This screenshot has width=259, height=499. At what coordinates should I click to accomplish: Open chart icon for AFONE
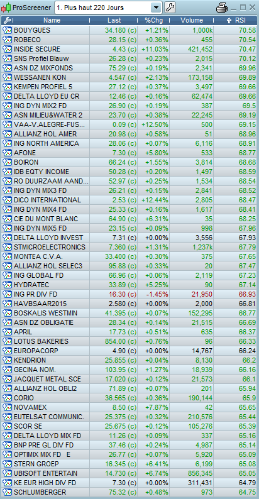[x=7, y=153]
